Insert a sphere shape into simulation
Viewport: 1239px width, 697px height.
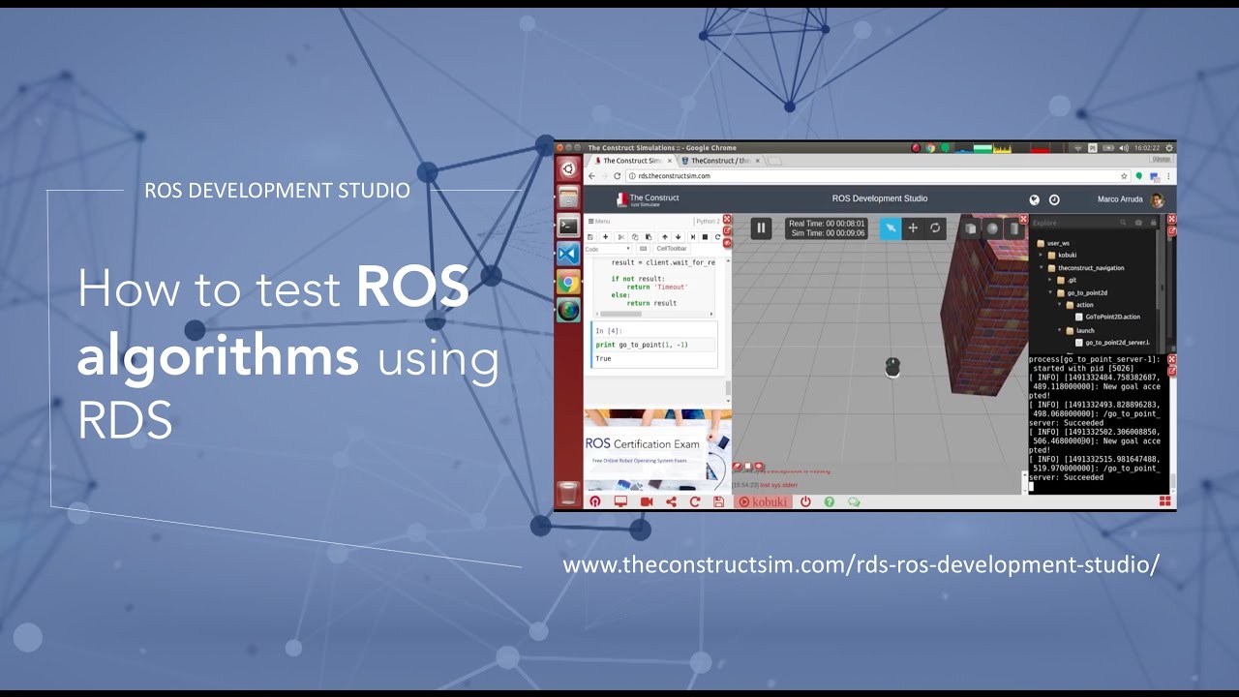pos(992,228)
